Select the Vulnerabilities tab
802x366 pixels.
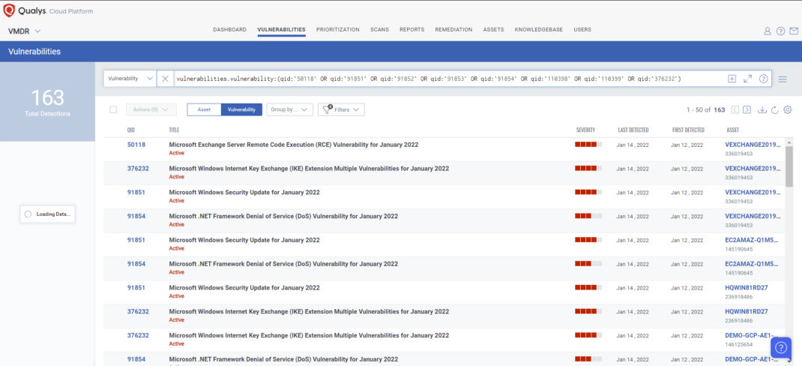pos(281,30)
